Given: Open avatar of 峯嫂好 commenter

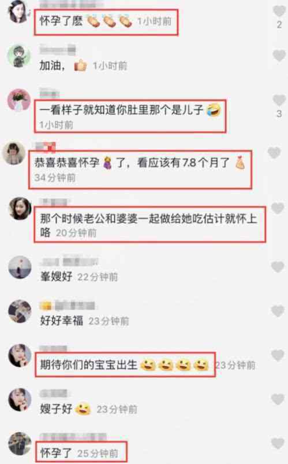Looking at the screenshot, I should [x=20, y=267].
